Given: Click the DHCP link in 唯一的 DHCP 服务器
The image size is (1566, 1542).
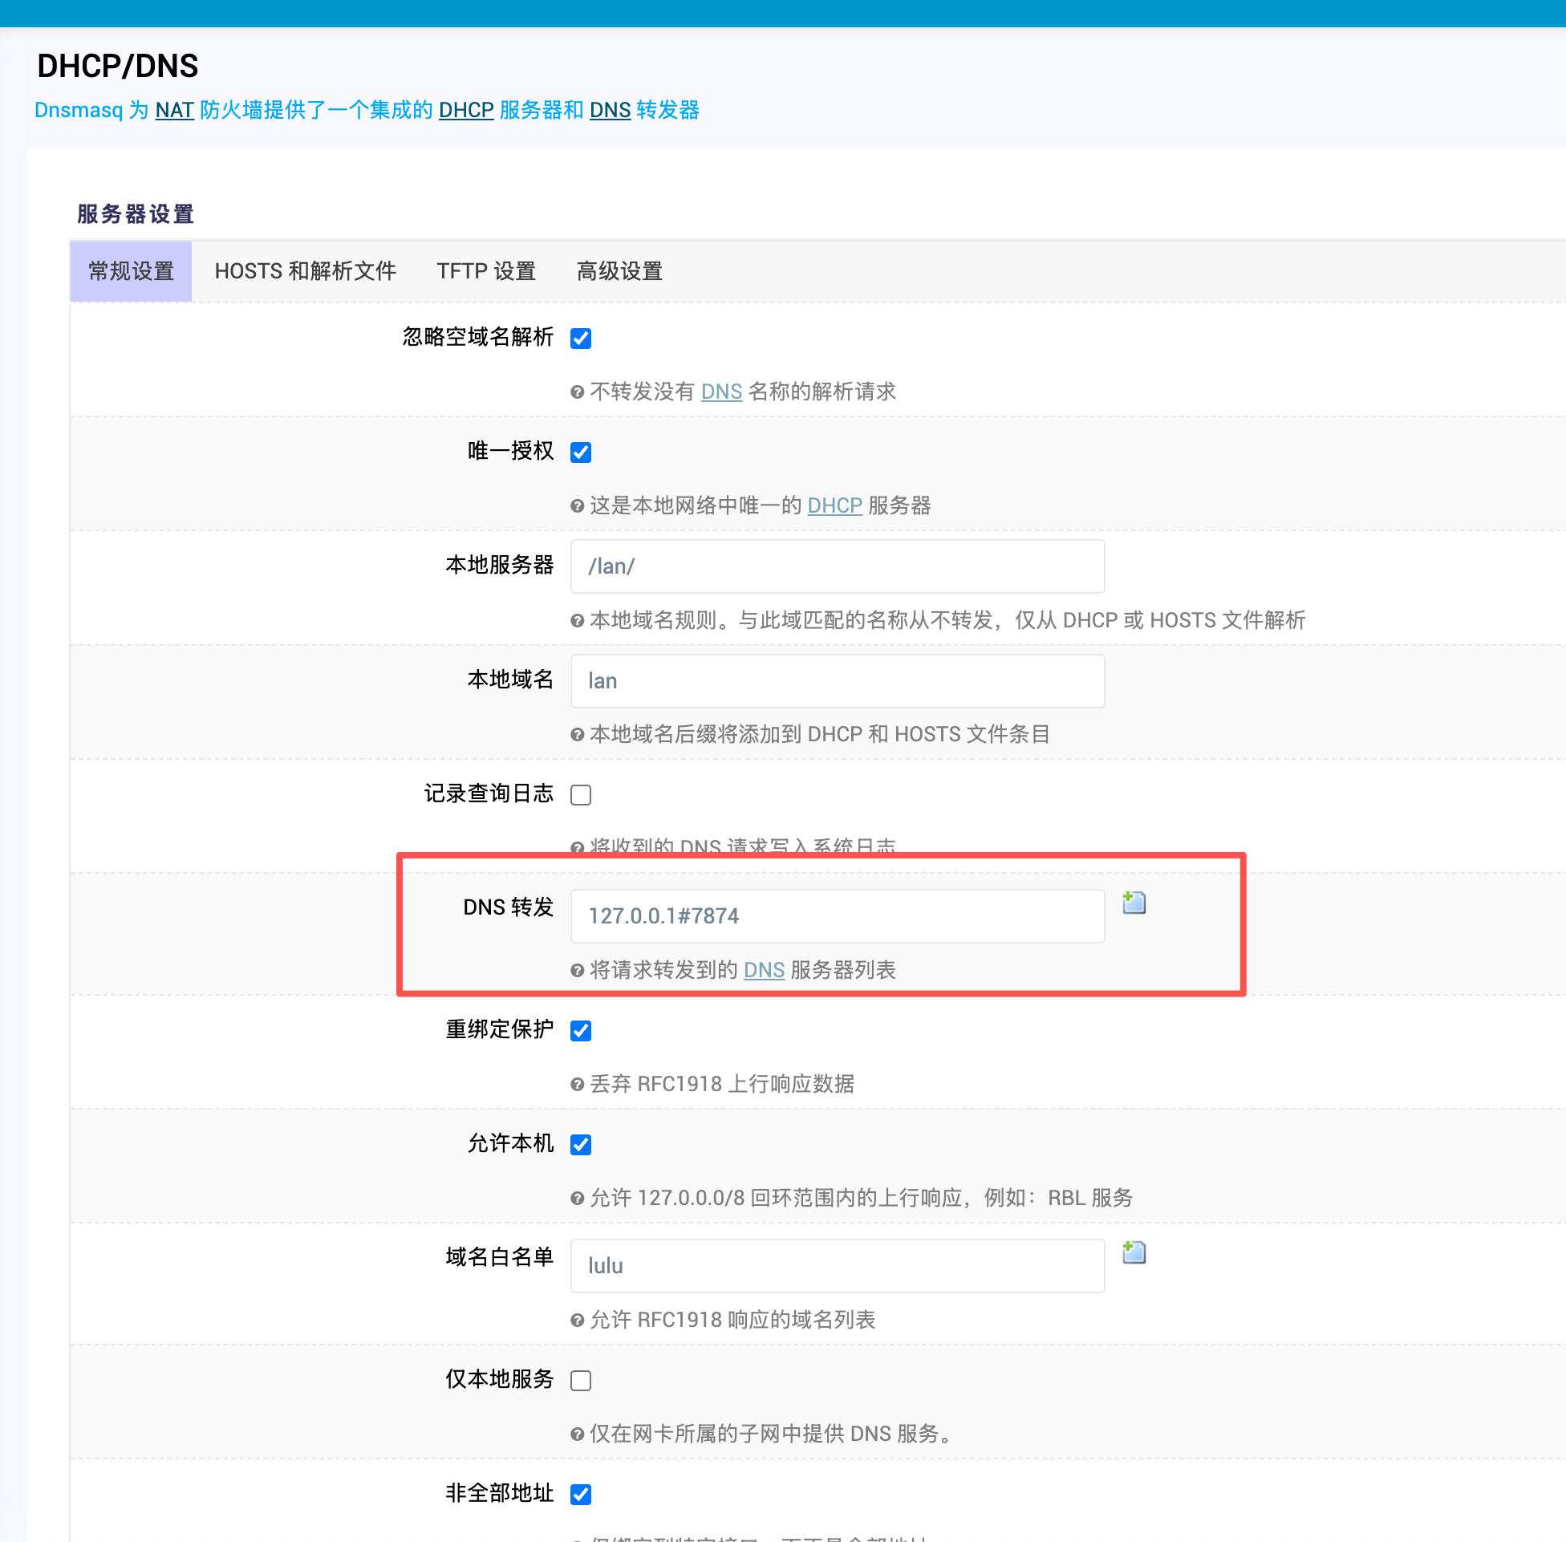Looking at the screenshot, I should point(834,506).
